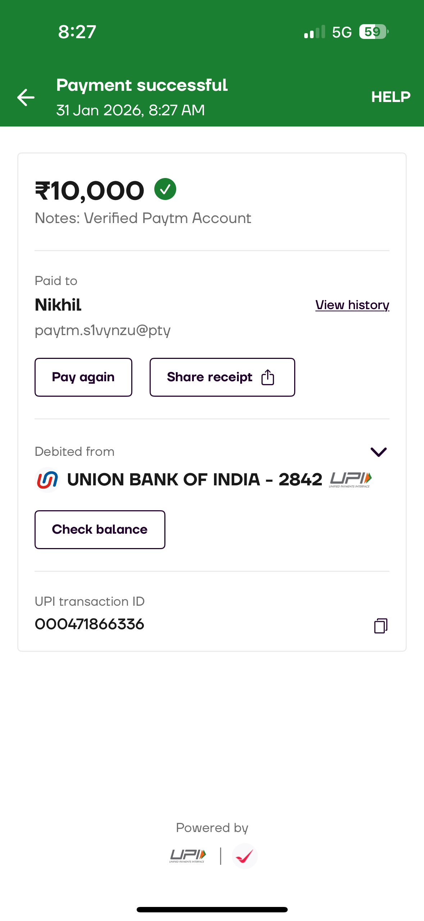Tap the Union Bank of India logo
This screenshot has height=921, width=424.
[x=47, y=480]
